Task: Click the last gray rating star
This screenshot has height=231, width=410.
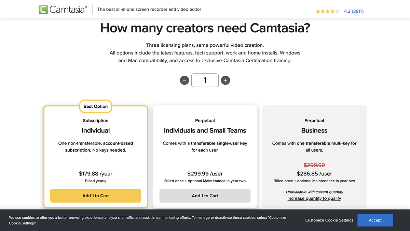Action: click(337, 11)
